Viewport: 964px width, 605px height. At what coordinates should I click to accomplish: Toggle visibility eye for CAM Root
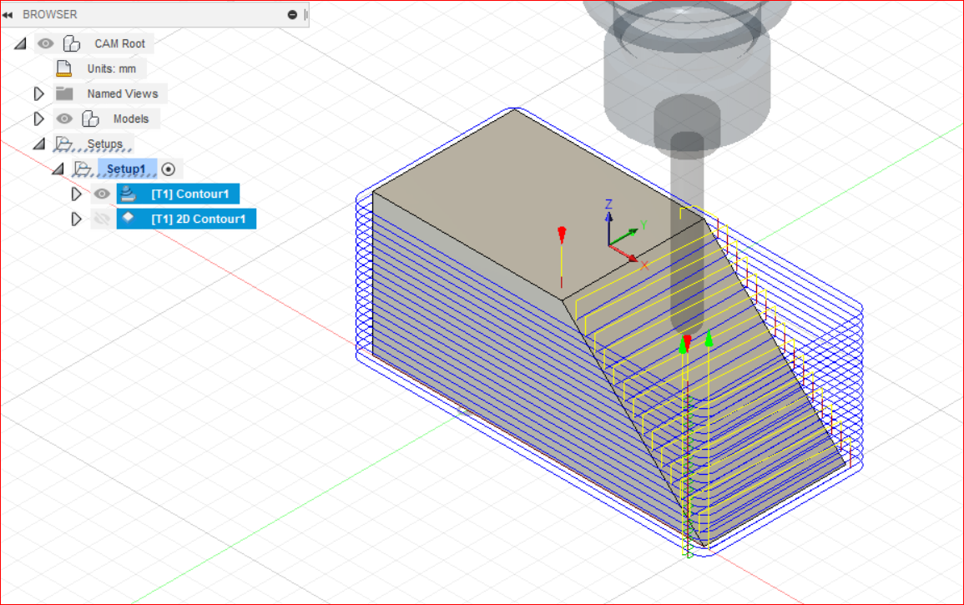tap(46, 43)
